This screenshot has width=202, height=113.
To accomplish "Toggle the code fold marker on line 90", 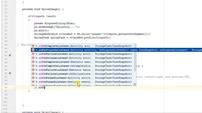I will click(15, 66).
